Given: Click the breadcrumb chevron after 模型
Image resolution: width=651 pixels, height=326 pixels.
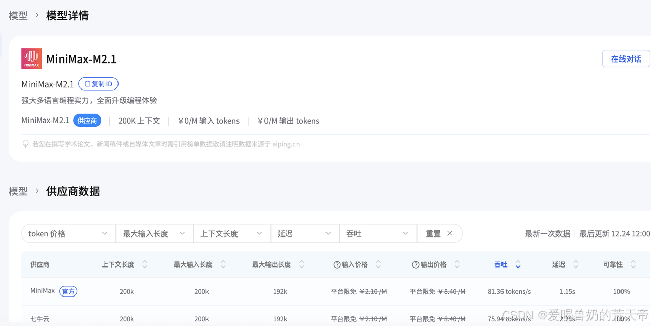Looking at the screenshot, I should (36, 15).
